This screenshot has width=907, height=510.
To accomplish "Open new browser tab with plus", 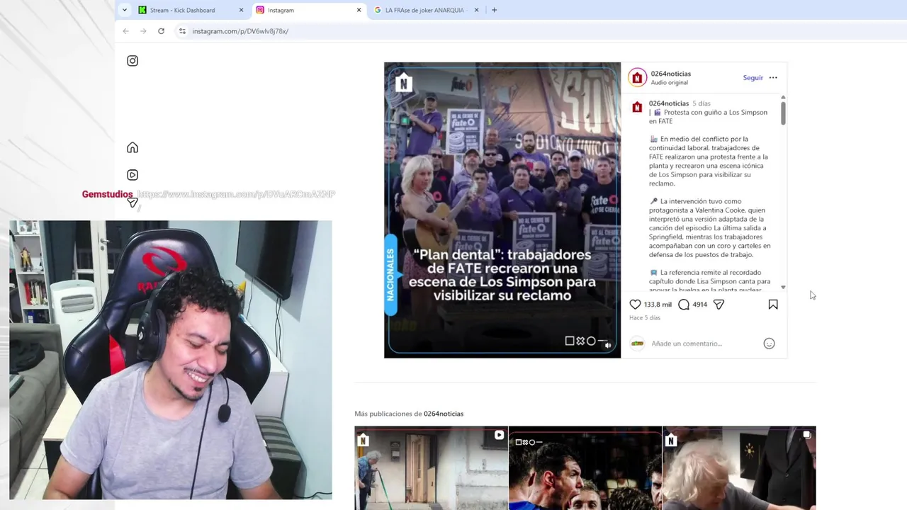I will [494, 10].
